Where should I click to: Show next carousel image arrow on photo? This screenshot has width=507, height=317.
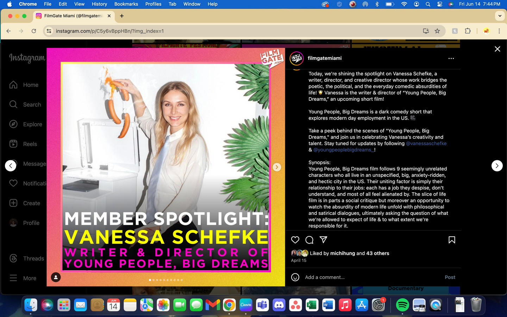[x=277, y=167]
